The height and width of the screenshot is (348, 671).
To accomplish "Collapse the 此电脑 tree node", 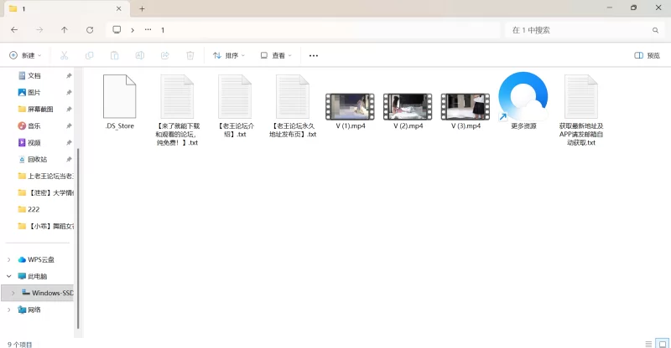I will pos(9,276).
